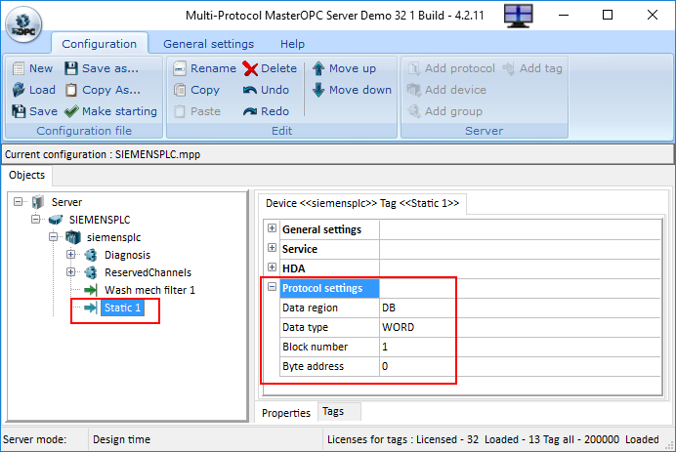The height and width of the screenshot is (452, 676).
Task: Click the siemensplc device icon
Action: [73, 237]
